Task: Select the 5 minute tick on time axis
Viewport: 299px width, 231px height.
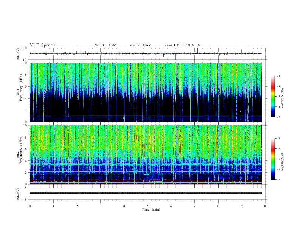Action: [148, 206]
